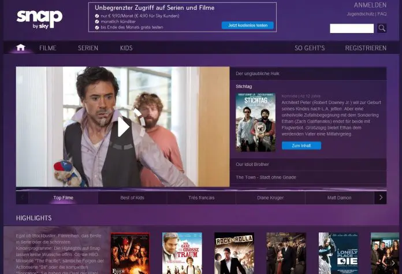402x274 pixels.
Task: Play the featured Stichtag video
Action: [x=123, y=127]
